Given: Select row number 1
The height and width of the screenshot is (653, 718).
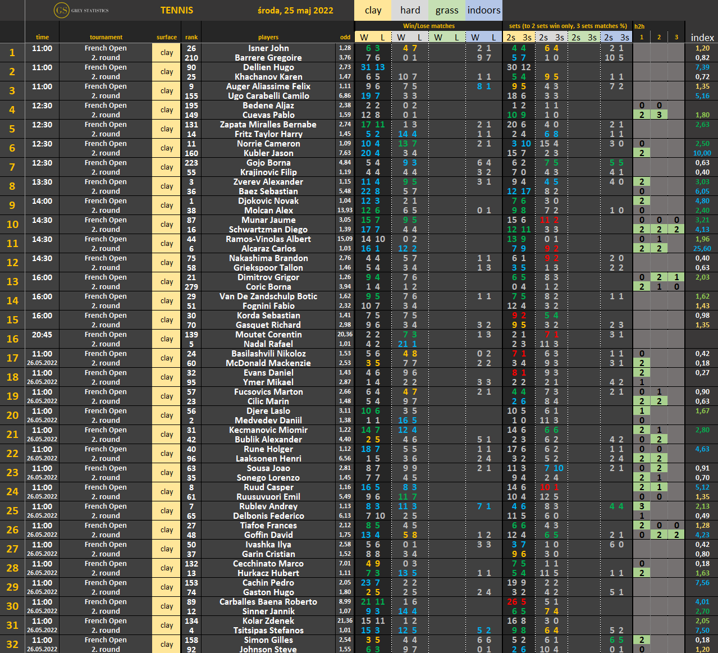Looking at the screenshot, I should (x=12, y=53).
